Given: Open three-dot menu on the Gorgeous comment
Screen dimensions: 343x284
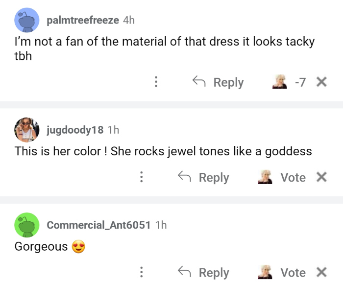Looking at the screenshot, I should pyautogui.click(x=141, y=272).
